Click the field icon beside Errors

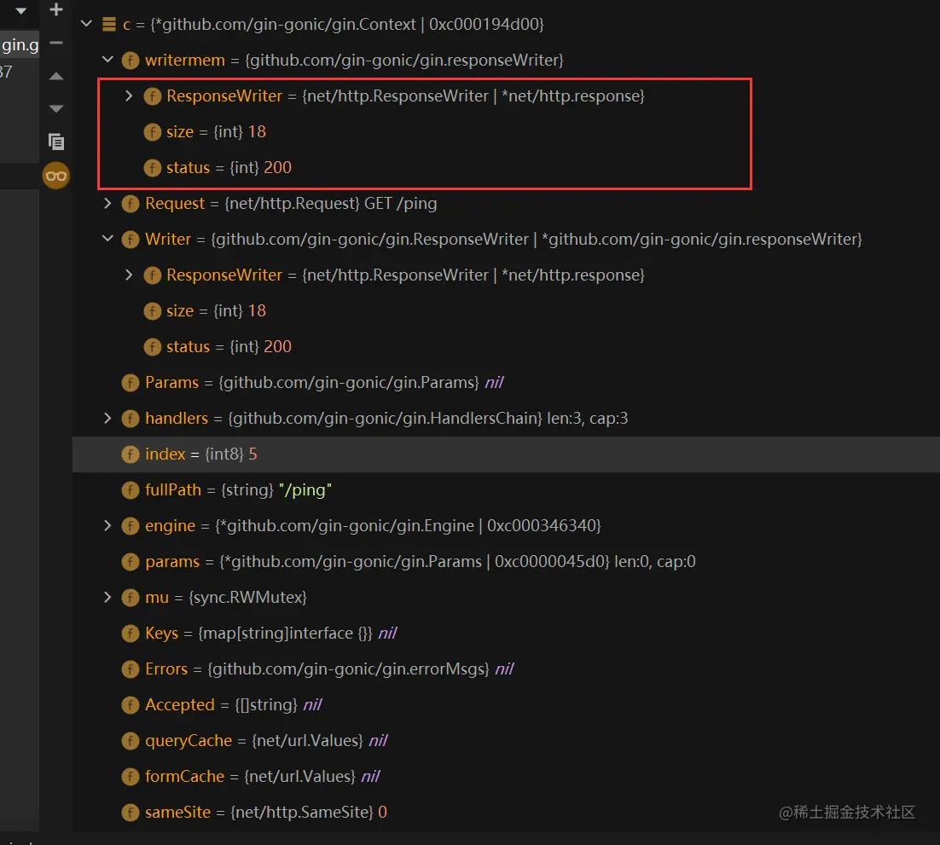(x=131, y=669)
